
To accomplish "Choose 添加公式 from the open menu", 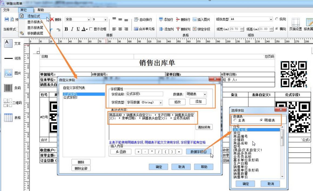I will coord(34,16).
